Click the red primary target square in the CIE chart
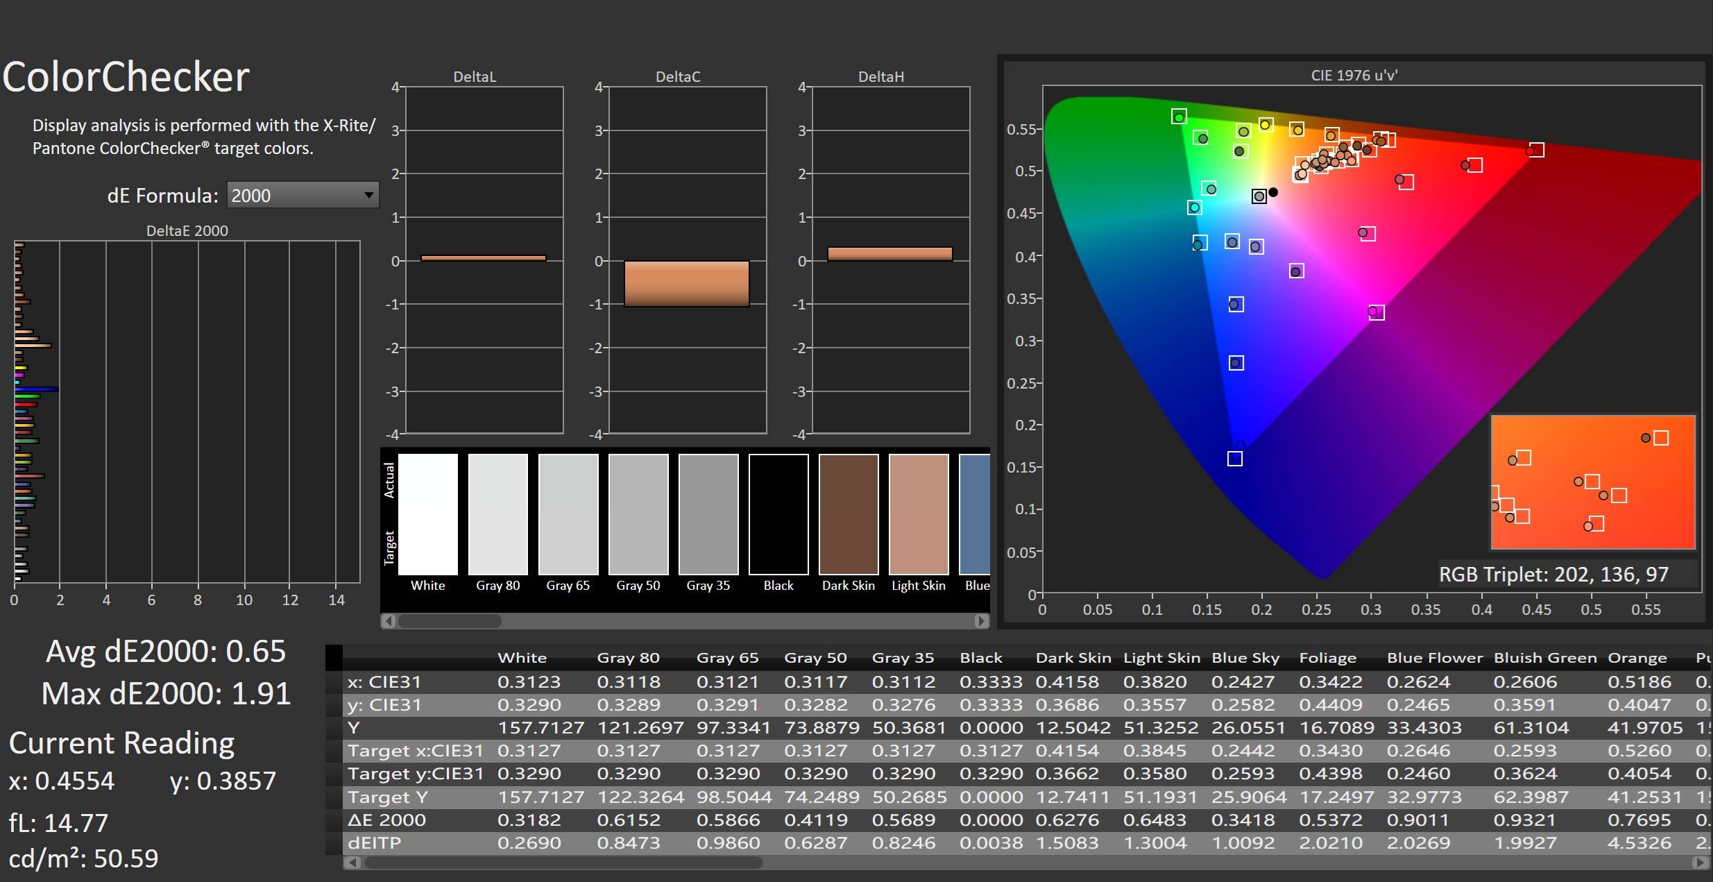This screenshot has width=1713, height=882. click(x=1537, y=150)
